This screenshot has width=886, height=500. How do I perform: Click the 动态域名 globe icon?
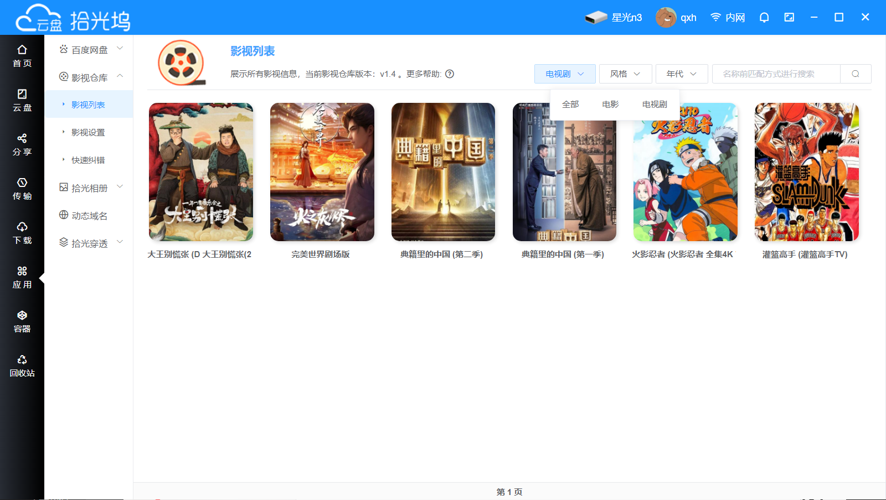point(64,215)
